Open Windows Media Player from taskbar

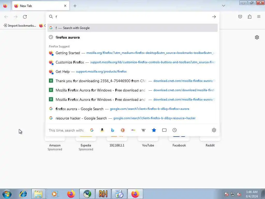[x=55, y=194]
